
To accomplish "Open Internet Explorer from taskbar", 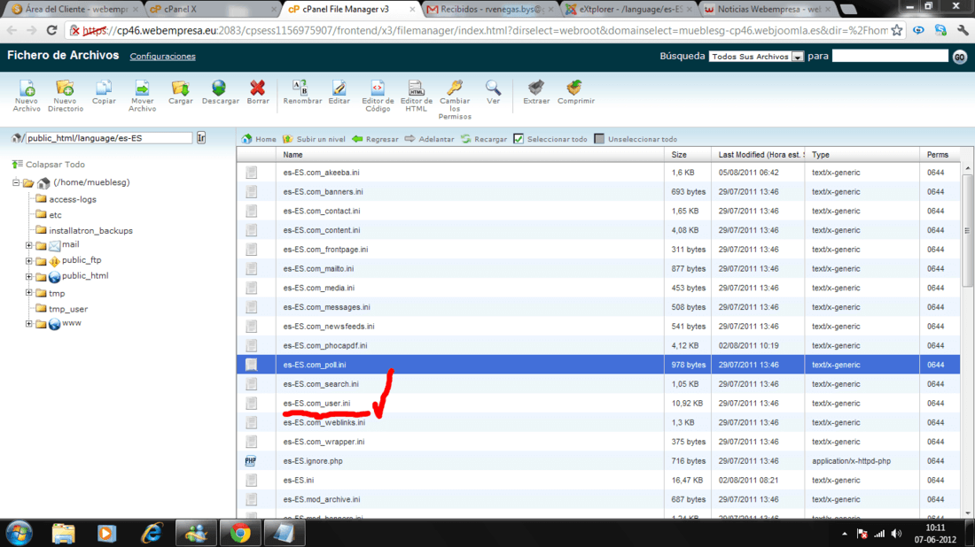I will (152, 533).
